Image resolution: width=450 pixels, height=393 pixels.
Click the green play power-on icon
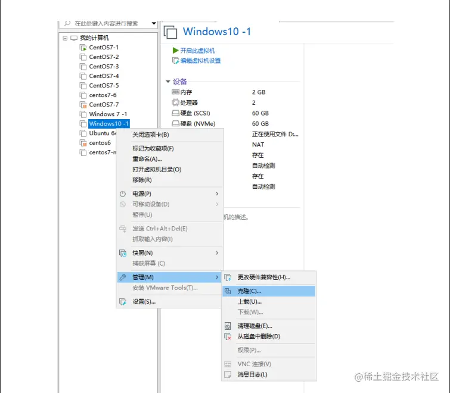176,51
